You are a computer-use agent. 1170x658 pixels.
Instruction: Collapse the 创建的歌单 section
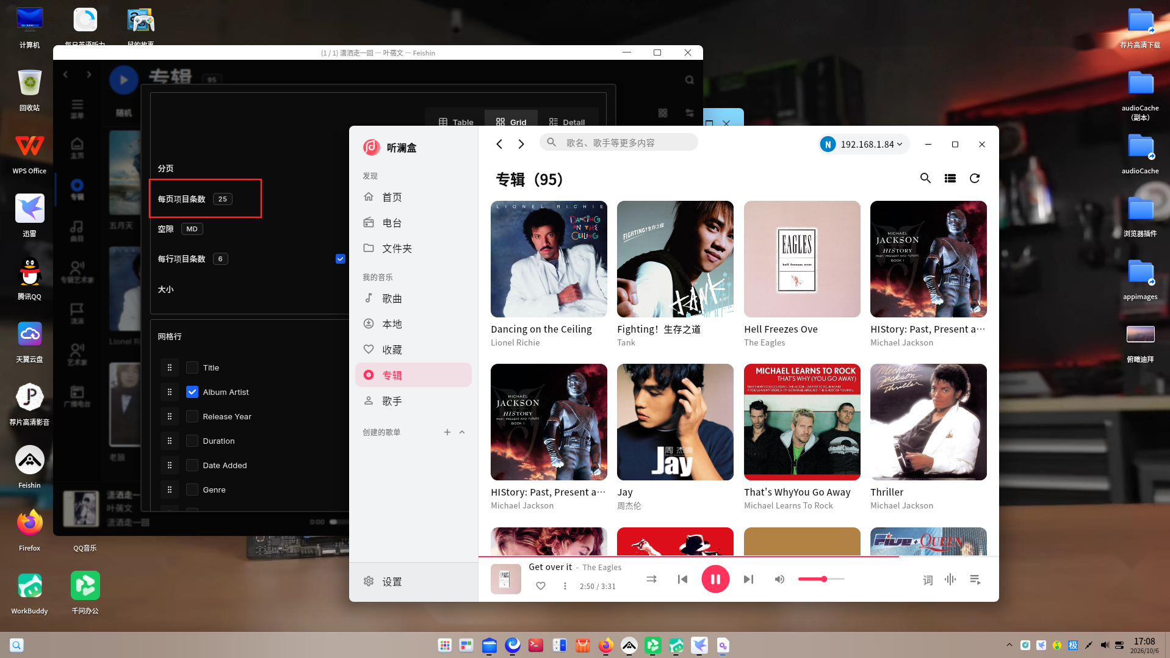tap(462, 432)
